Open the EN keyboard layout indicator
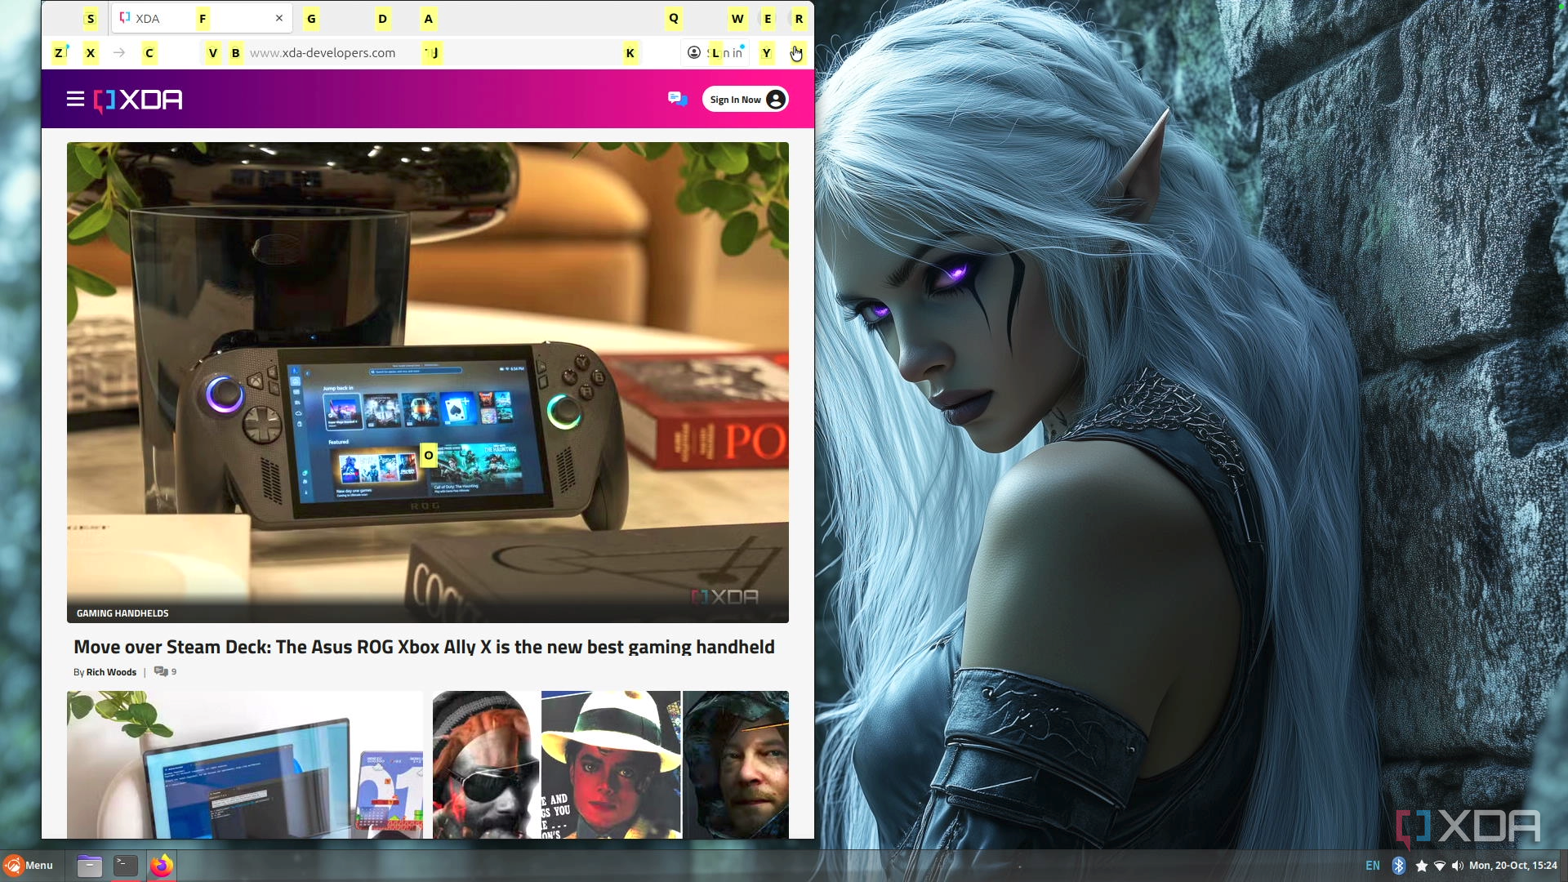Viewport: 1568px width, 882px height. click(1373, 866)
